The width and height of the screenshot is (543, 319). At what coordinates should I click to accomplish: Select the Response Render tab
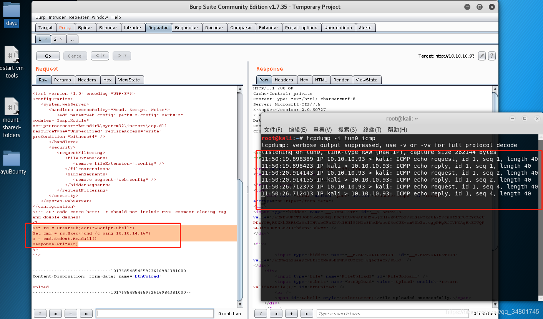tap(341, 80)
